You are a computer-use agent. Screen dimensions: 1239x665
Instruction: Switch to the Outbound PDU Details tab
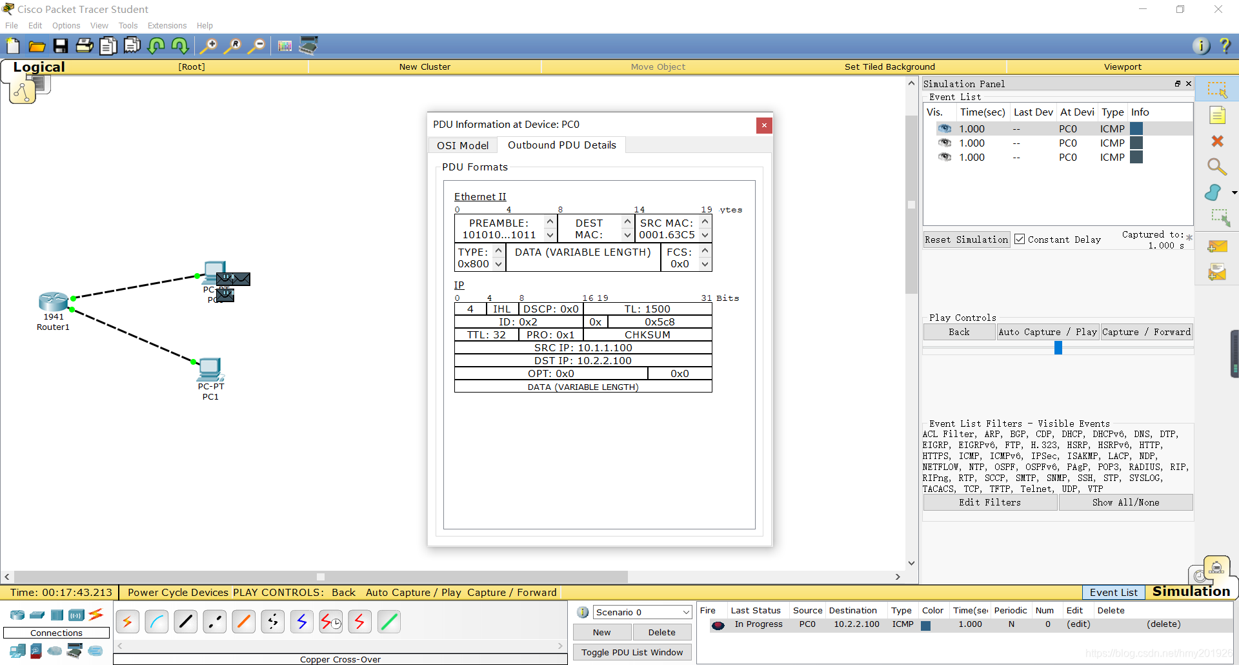[x=561, y=145]
